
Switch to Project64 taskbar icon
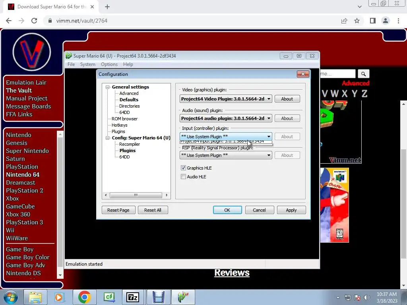click(x=183, y=297)
